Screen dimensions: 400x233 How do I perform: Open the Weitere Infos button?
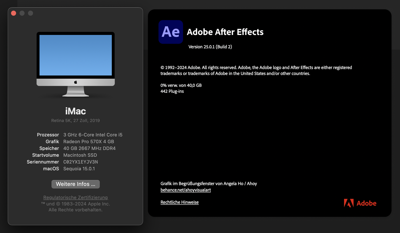pos(76,184)
